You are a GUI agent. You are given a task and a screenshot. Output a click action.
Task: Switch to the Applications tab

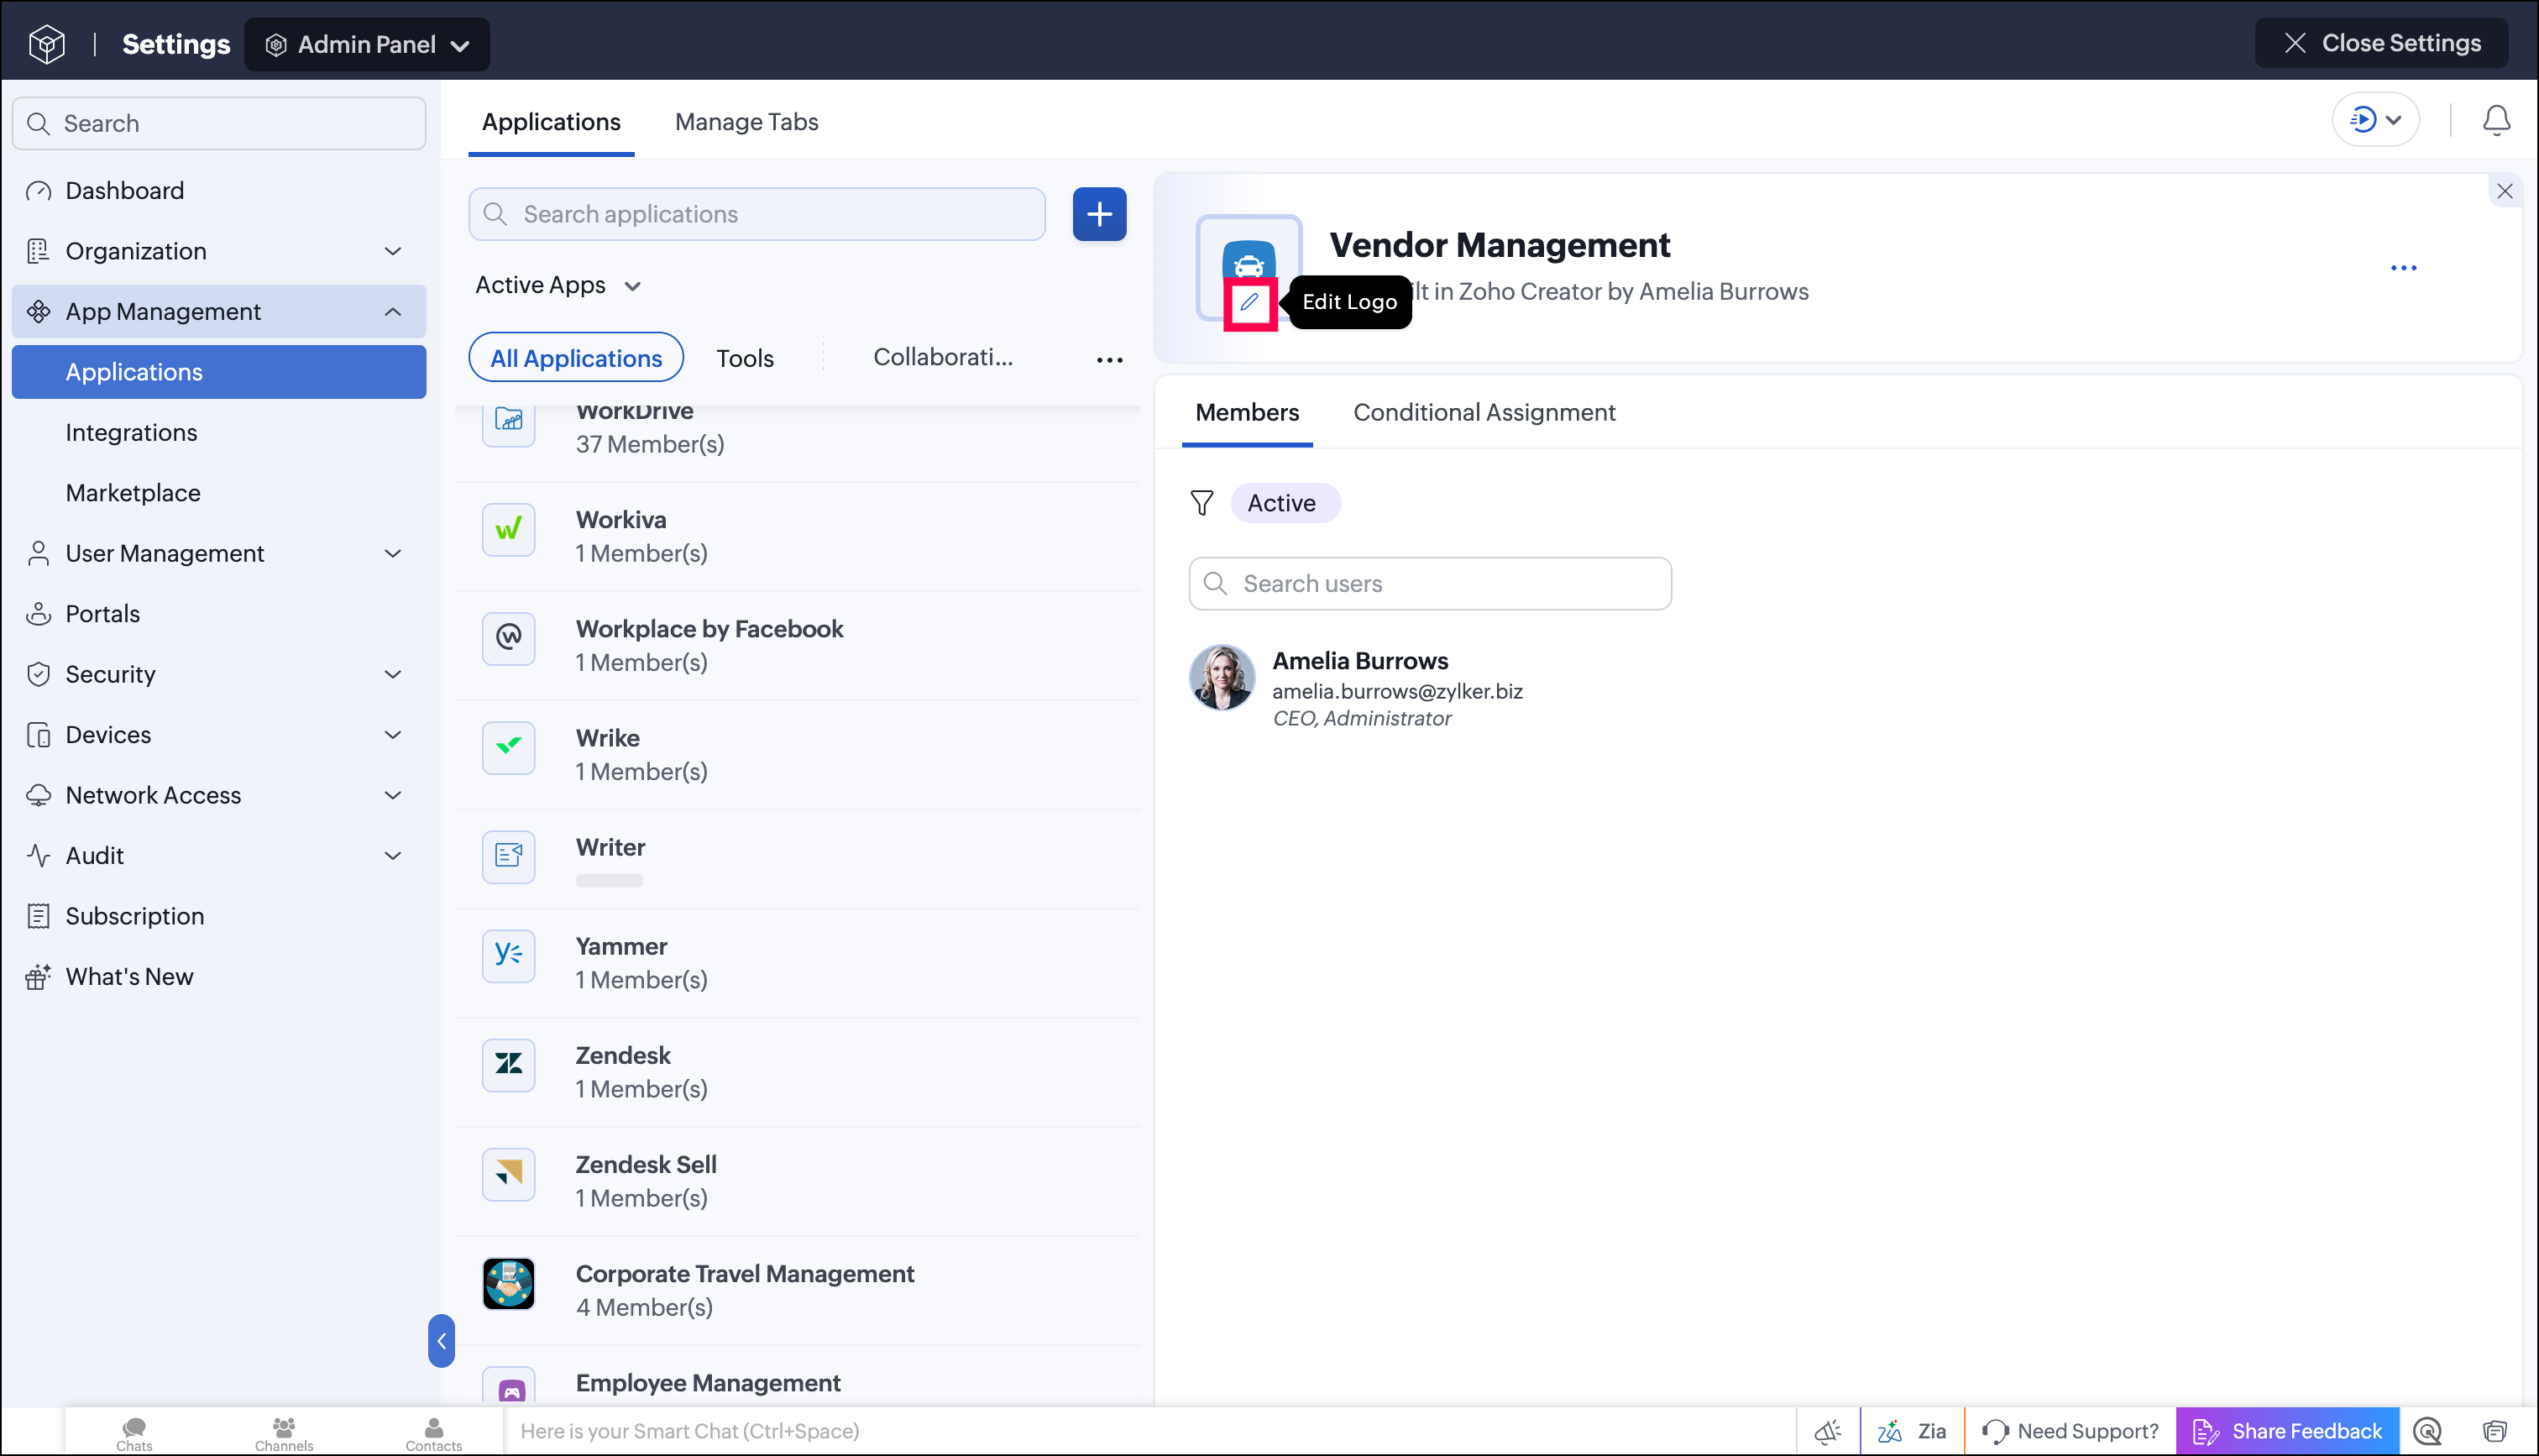(551, 122)
